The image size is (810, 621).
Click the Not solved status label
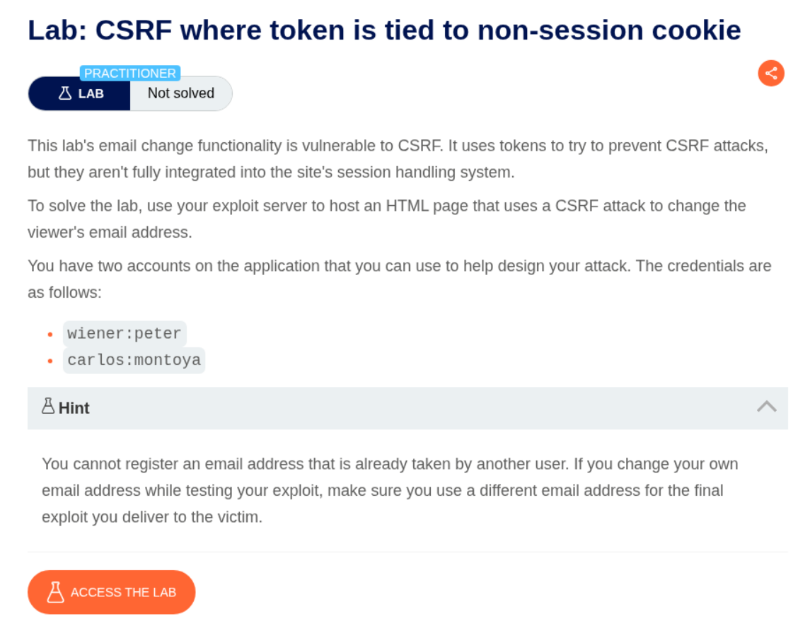pyautogui.click(x=181, y=93)
